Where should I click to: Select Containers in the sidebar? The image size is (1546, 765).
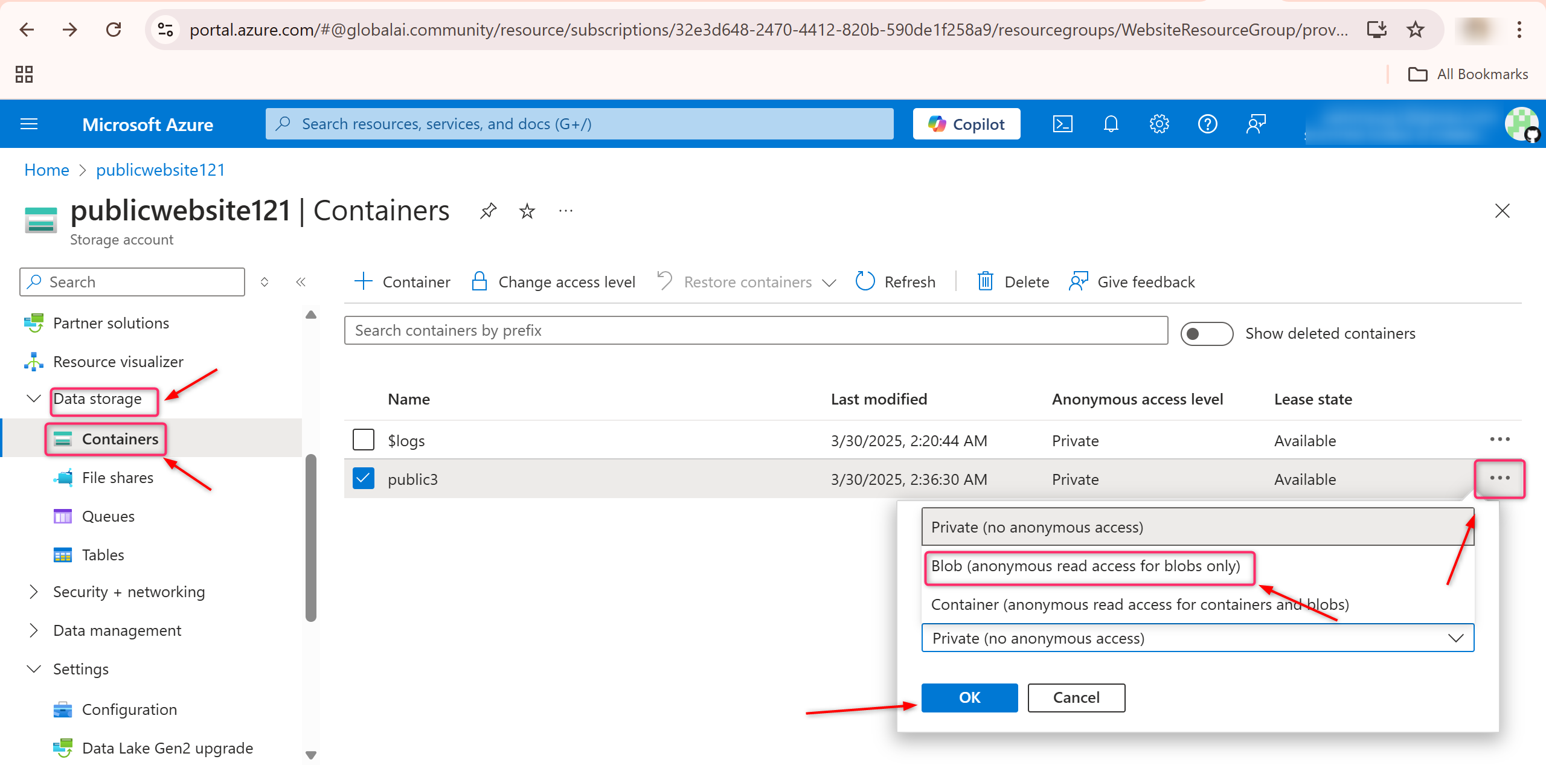coord(120,439)
